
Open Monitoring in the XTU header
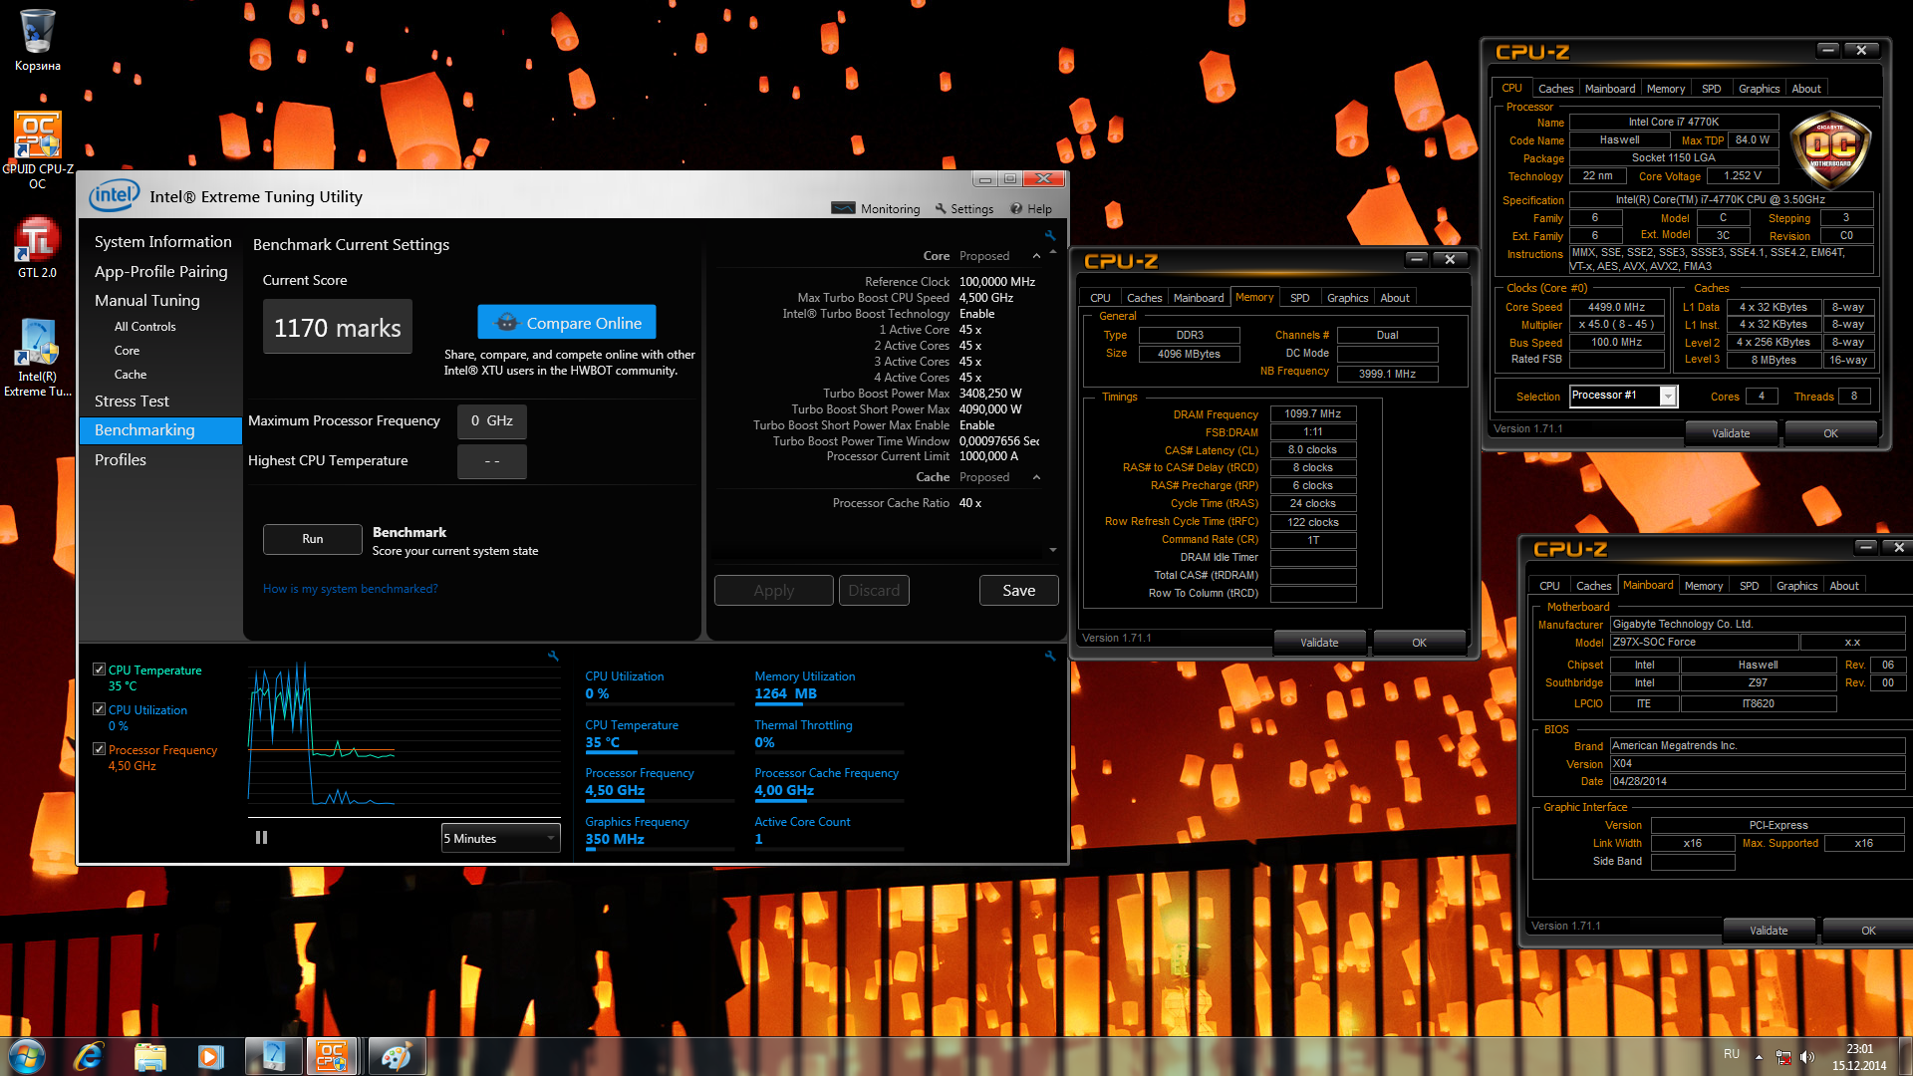[x=876, y=209]
